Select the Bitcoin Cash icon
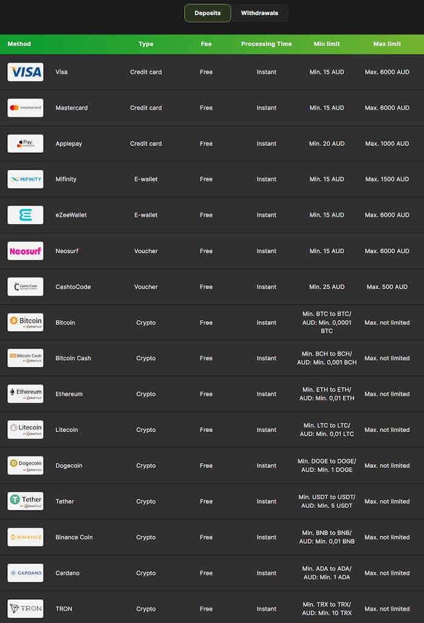Image resolution: width=424 pixels, height=623 pixels. [x=25, y=358]
